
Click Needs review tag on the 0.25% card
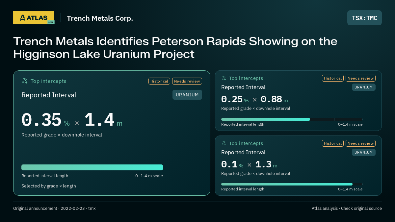360,78
